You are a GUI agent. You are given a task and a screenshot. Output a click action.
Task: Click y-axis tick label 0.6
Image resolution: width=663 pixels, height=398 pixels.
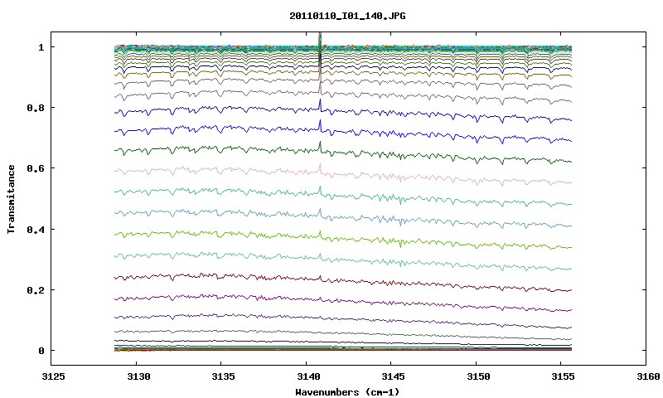coord(35,168)
